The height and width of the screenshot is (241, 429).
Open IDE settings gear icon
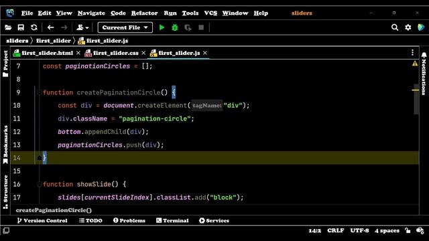408,27
